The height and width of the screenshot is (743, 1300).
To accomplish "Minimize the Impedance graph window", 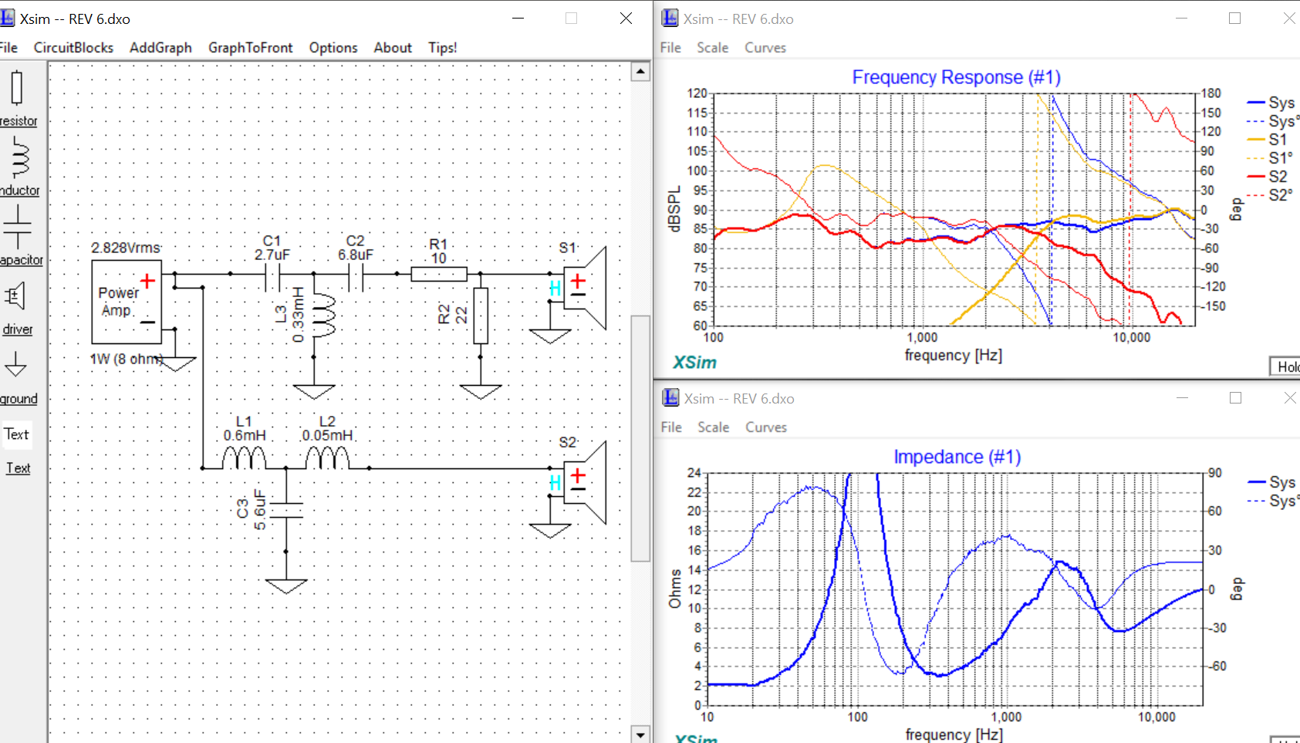I will point(1182,397).
